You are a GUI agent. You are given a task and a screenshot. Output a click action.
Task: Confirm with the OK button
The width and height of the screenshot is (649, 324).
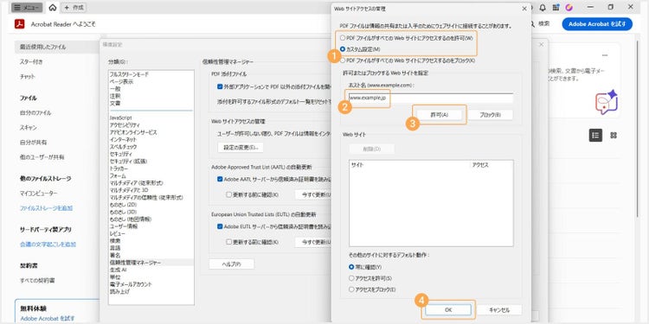(448, 310)
